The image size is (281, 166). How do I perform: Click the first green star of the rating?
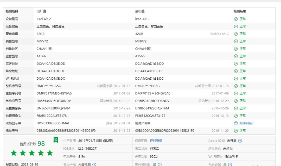coord(14,153)
